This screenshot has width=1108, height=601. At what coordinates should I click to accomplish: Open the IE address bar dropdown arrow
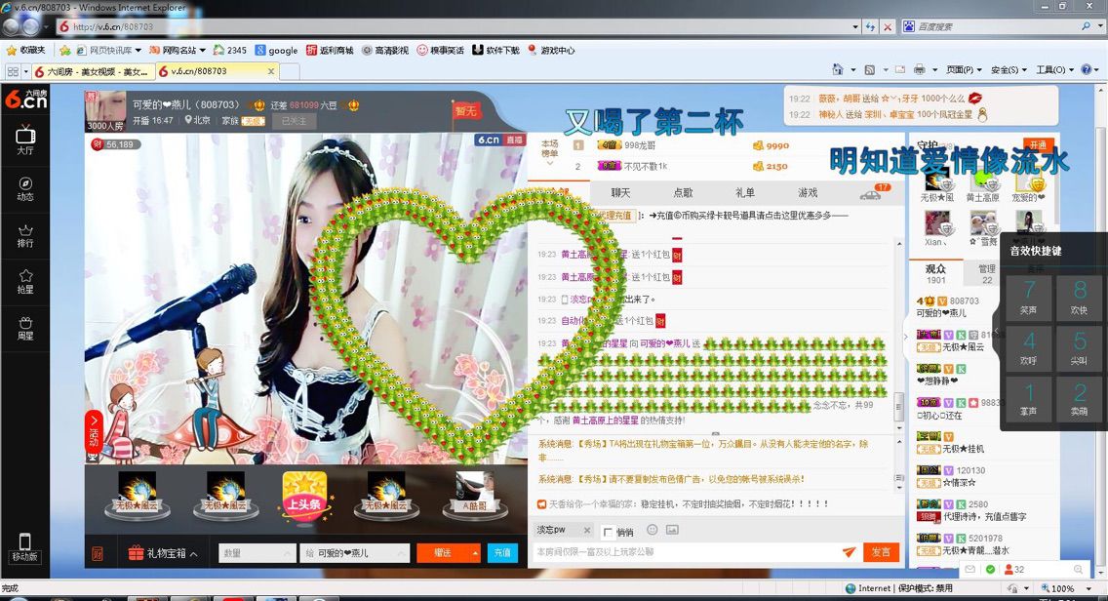[x=854, y=27]
